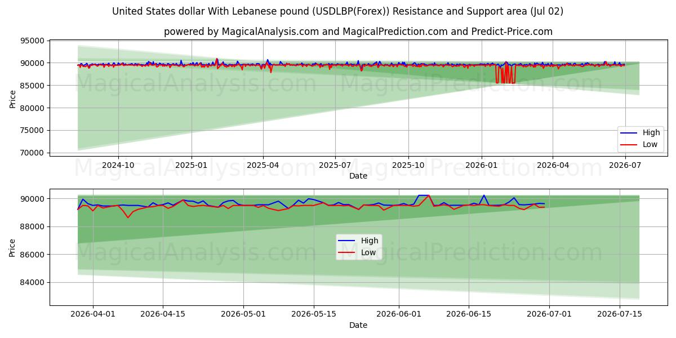Click the 2025-04 date tick label
Viewport: 676px width, 338px height.
pos(263,164)
